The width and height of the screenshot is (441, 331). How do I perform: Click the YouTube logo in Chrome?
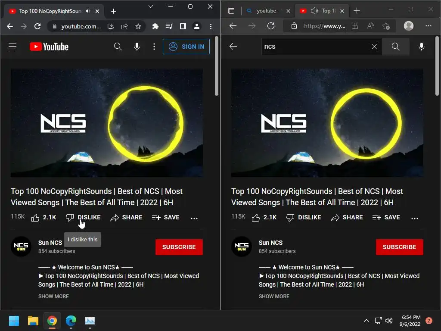[49, 47]
